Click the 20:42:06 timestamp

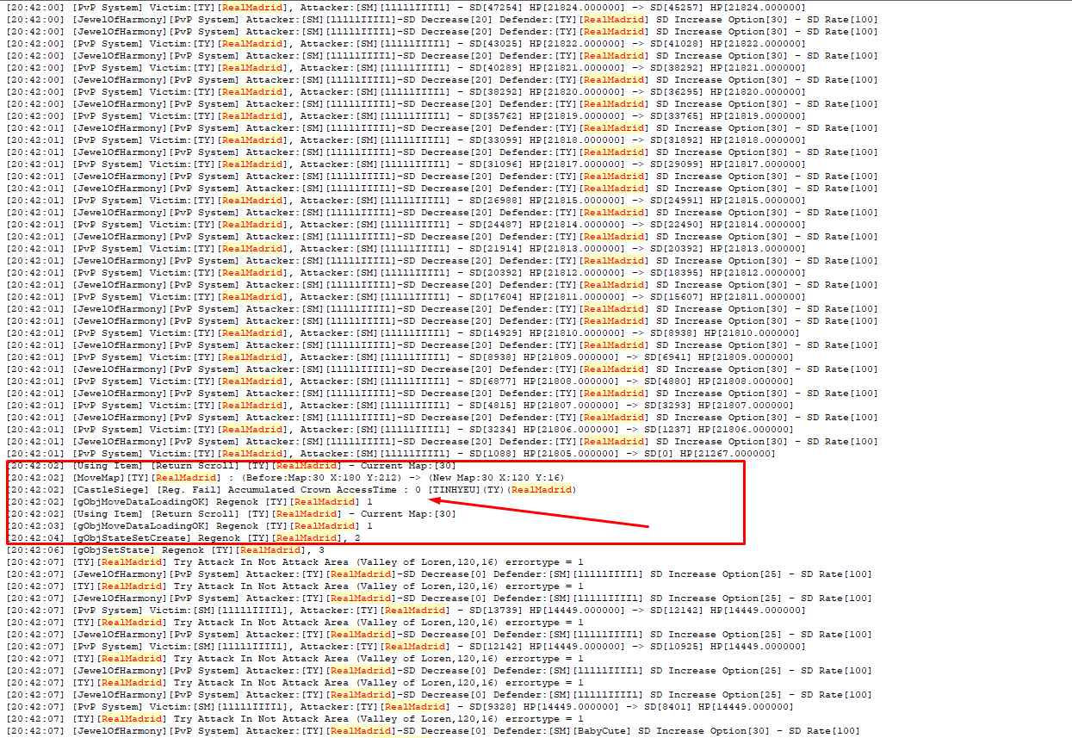35,550
